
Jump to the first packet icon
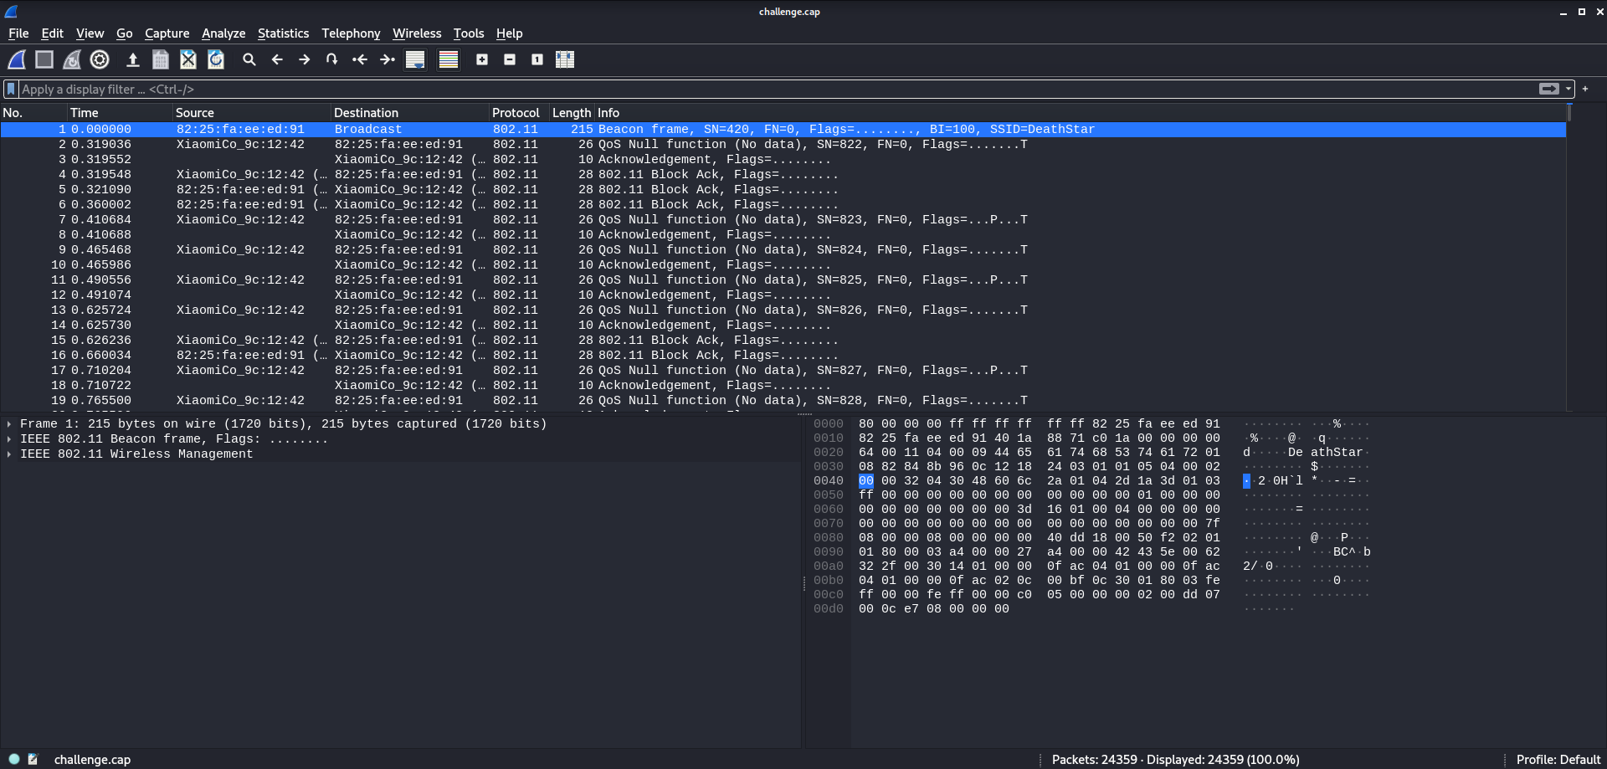360,59
